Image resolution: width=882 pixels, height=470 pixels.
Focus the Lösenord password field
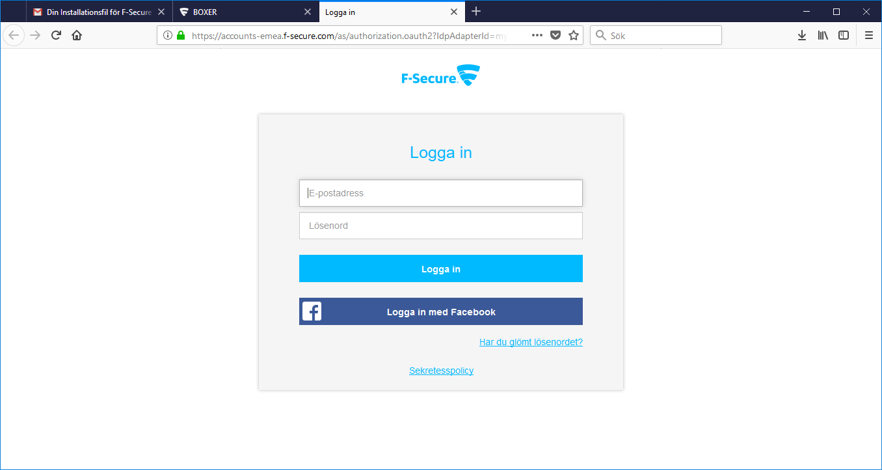[x=441, y=226]
